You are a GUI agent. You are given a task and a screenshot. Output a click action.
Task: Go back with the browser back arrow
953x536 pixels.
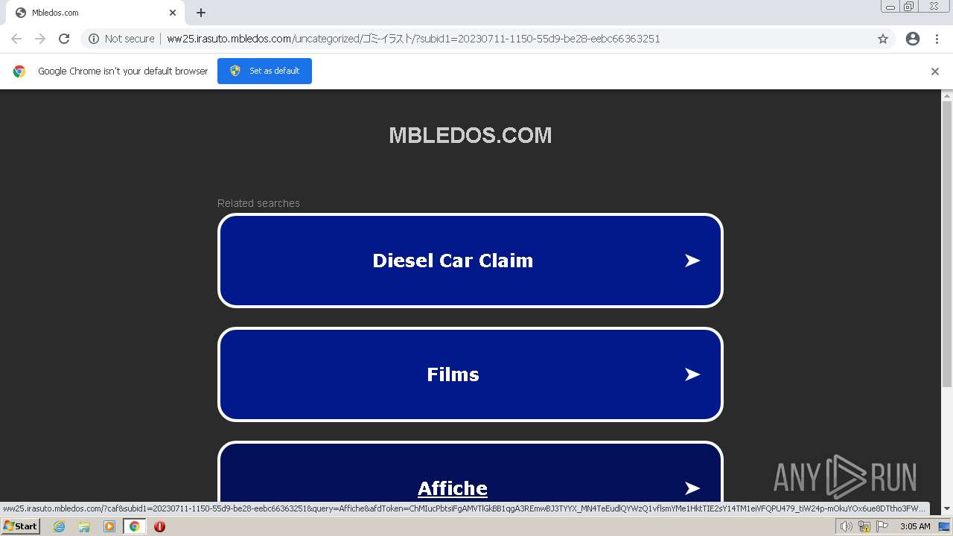point(16,39)
